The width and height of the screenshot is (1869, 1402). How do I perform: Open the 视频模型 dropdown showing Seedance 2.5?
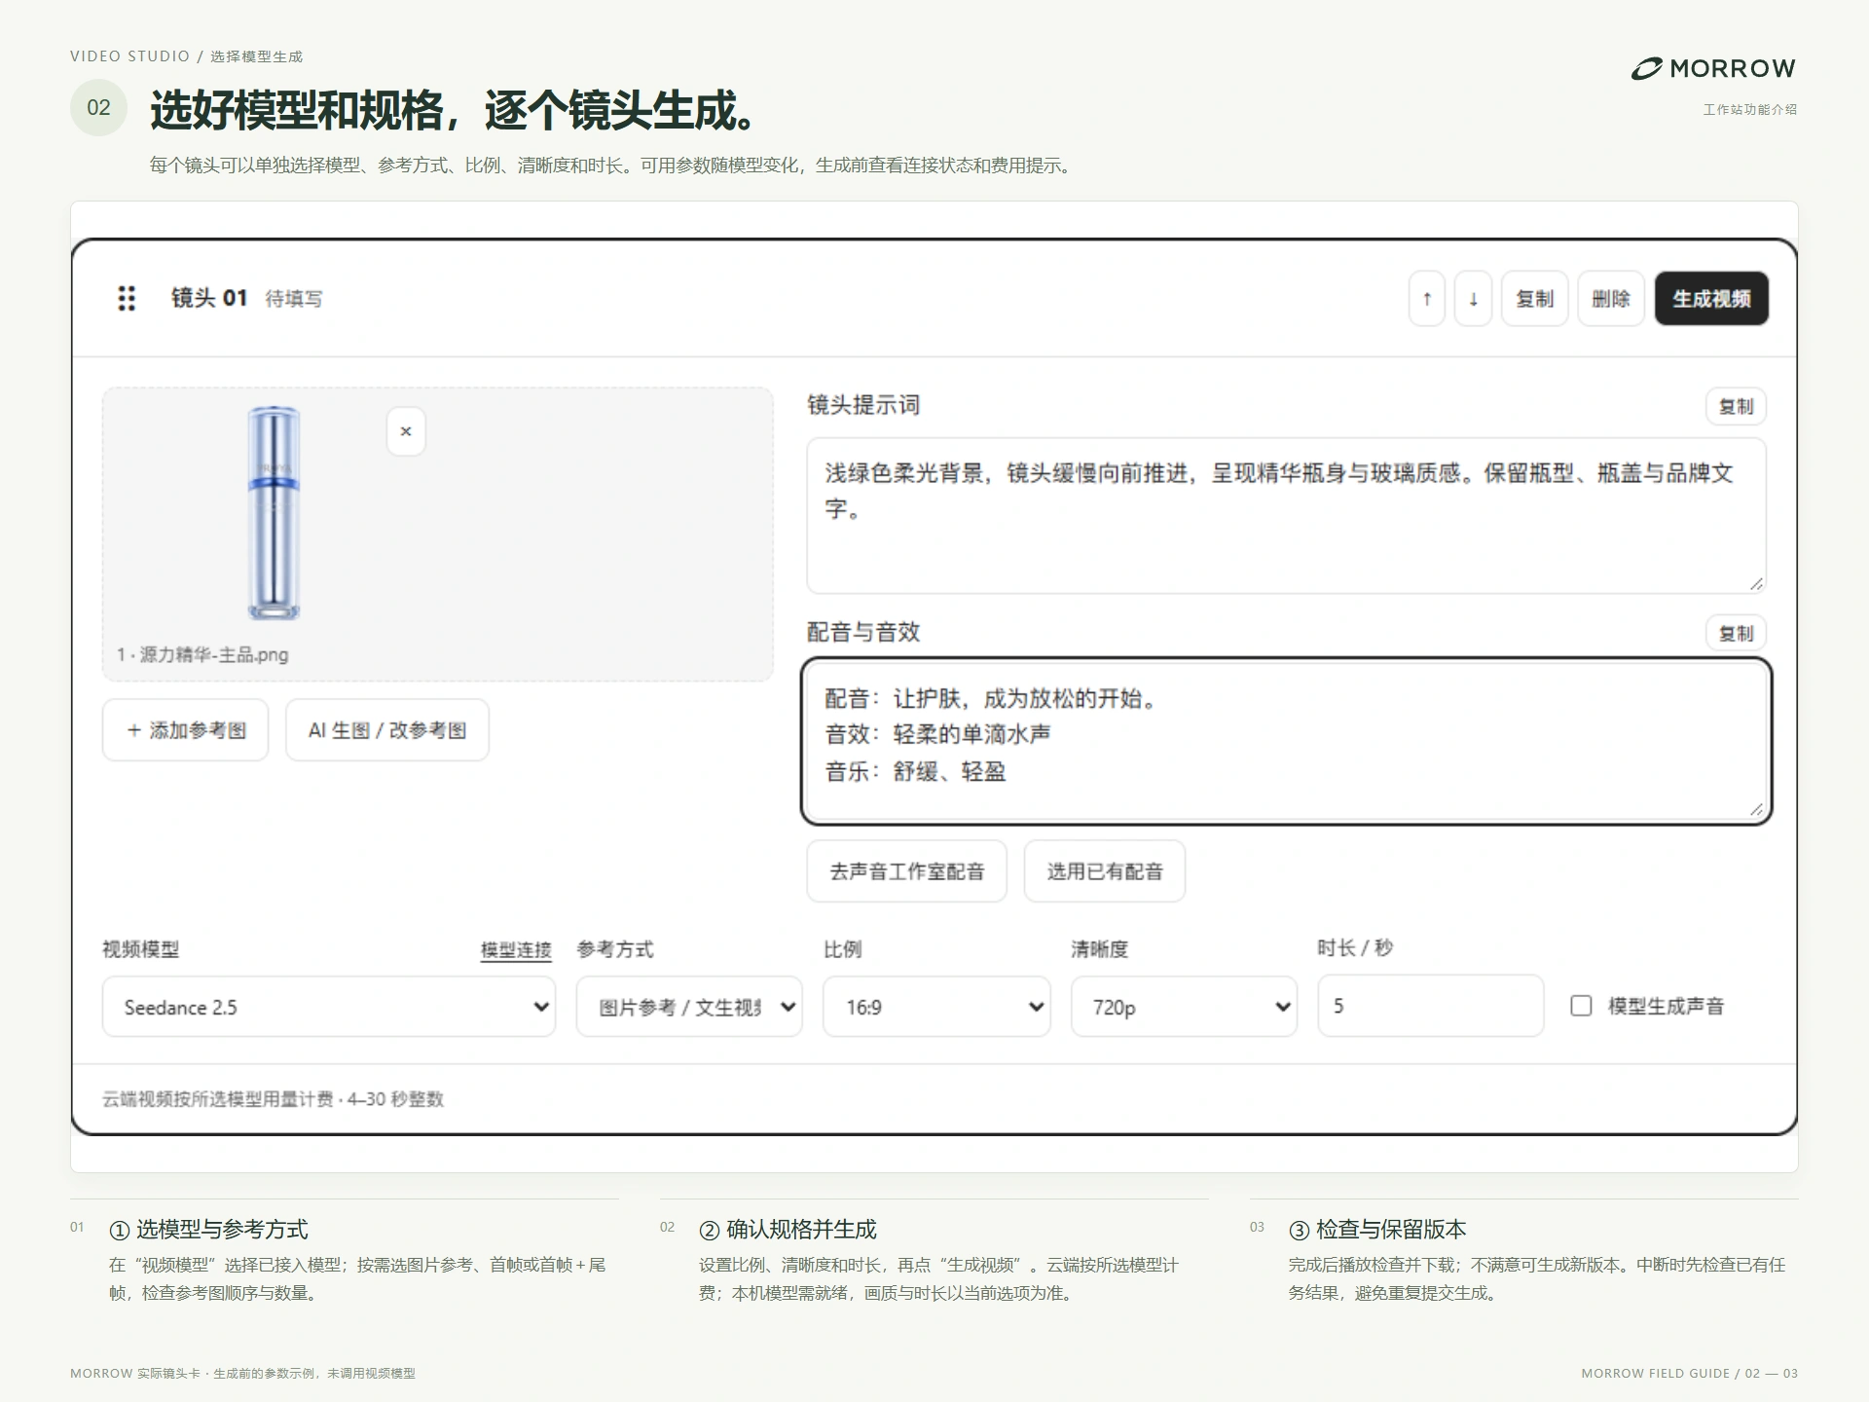(329, 1007)
